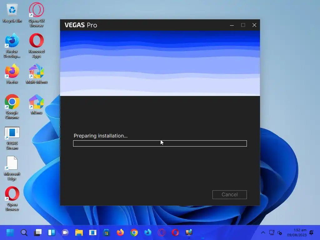Viewport: 320px width, 240px height.
Task: Select the Multi-MEmu desktop shortcut
Action: point(37,74)
